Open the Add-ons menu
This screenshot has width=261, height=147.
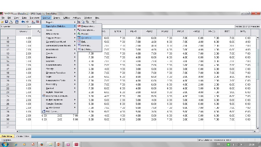pyautogui.click(x=77, y=18)
